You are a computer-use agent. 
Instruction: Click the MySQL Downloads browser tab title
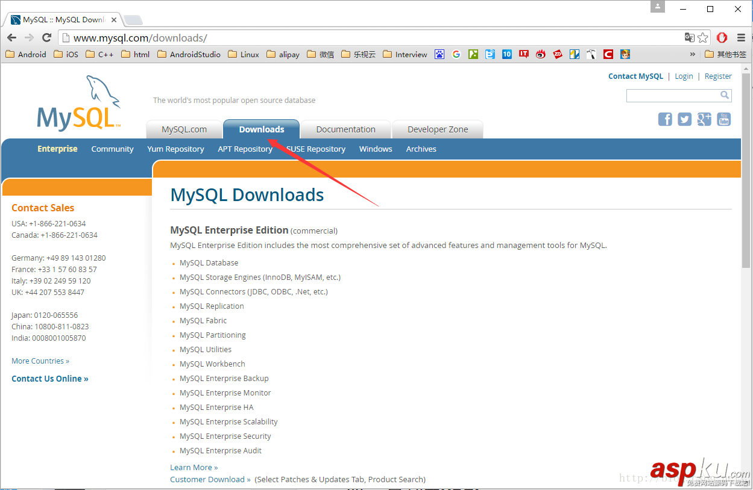pos(63,20)
